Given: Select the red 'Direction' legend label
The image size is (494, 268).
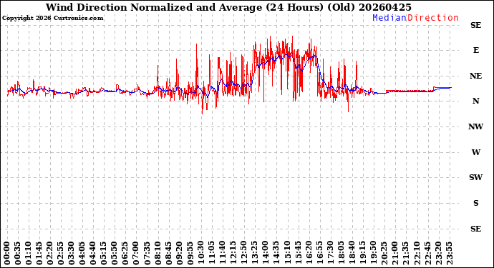Looking at the screenshot, I should click(433, 18).
